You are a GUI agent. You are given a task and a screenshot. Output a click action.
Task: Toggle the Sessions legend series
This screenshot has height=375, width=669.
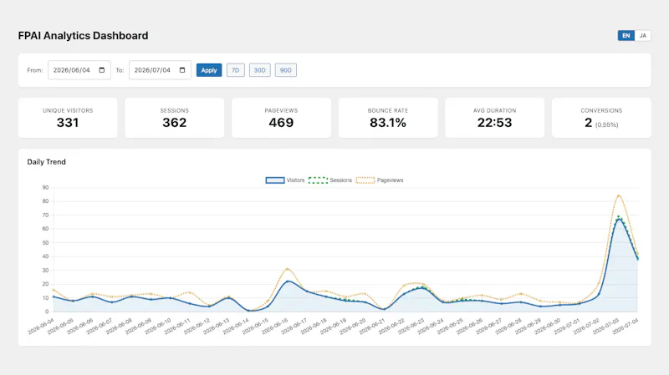330,180
